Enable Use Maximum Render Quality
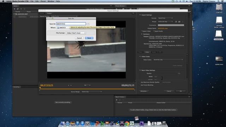Image resolution: width=226 pixels, height=127 pixels. (140, 82)
